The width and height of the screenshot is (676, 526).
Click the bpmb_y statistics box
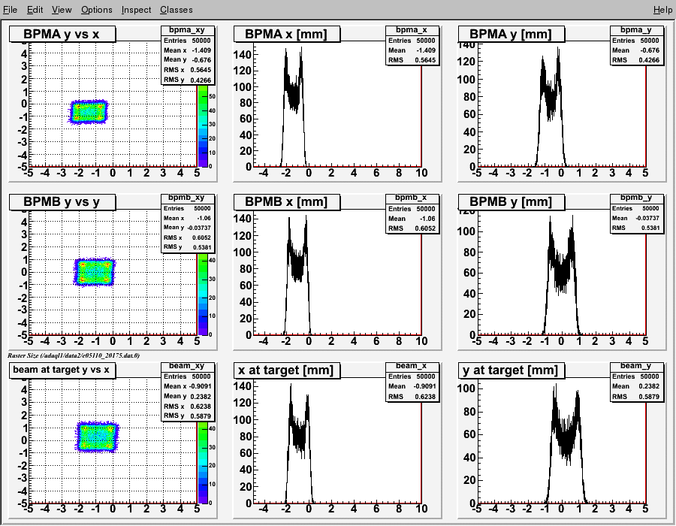click(x=637, y=213)
